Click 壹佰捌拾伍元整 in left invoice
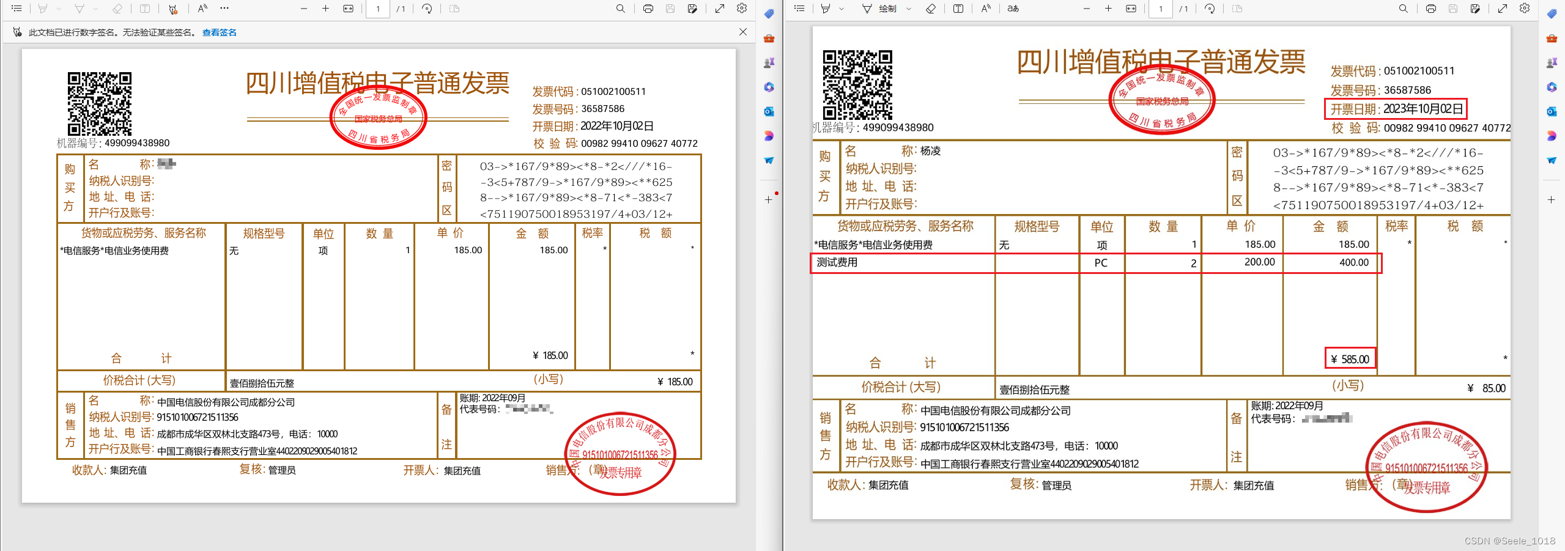This screenshot has height=551, width=1565. [x=262, y=383]
